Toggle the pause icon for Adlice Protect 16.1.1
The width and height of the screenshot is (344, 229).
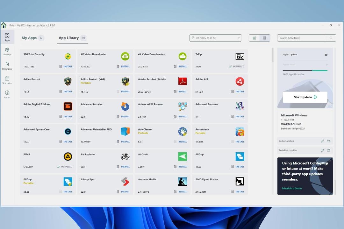point(61,92)
